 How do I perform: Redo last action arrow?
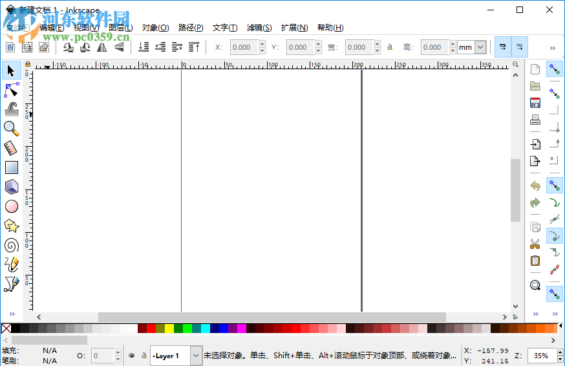tap(535, 202)
